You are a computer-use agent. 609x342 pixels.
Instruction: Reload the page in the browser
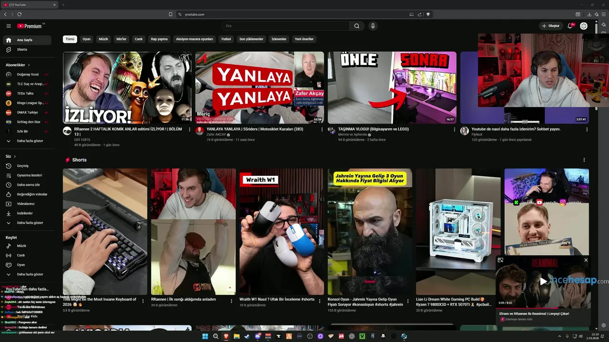click(20, 14)
